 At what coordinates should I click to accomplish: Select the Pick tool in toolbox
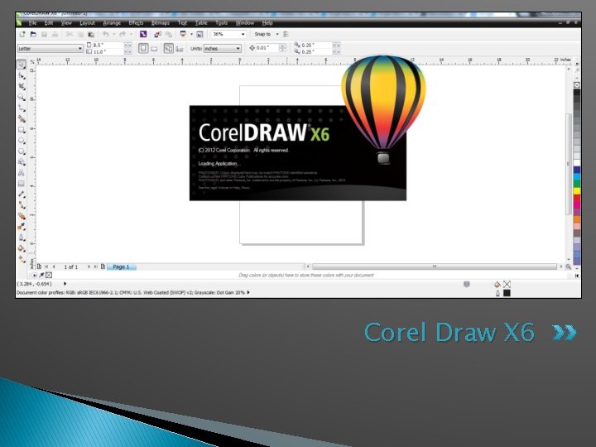click(x=22, y=65)
